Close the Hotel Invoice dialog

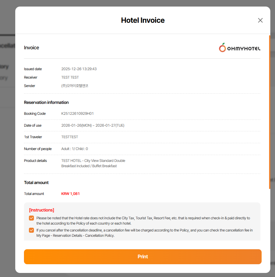[x=260, y=20]
